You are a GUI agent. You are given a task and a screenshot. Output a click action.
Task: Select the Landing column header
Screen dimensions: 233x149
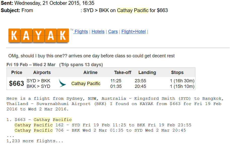[x=147, y=72]
